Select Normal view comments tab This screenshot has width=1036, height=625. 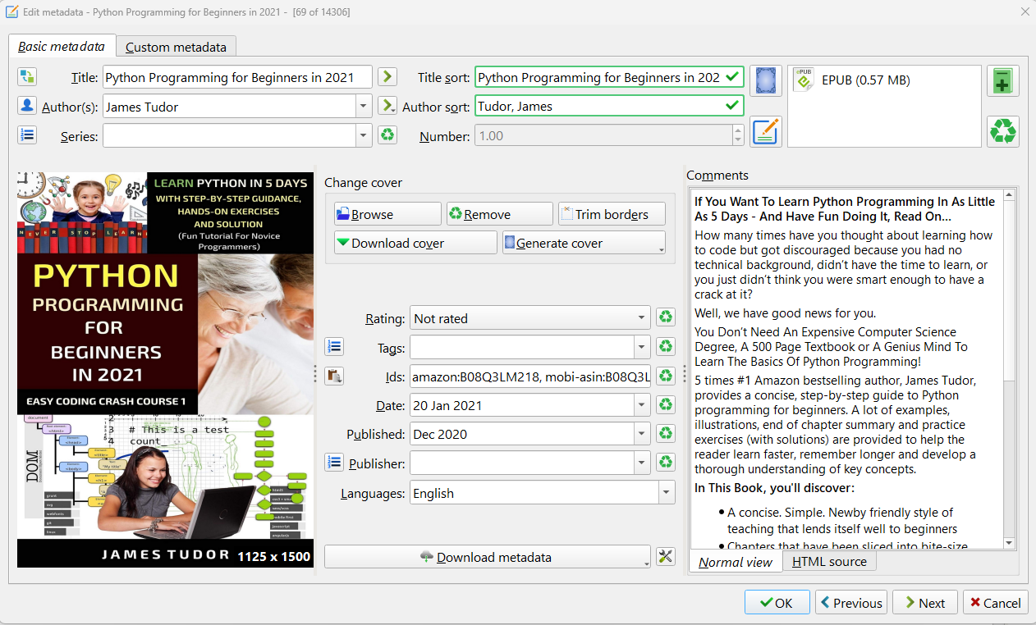pos(736,562)
